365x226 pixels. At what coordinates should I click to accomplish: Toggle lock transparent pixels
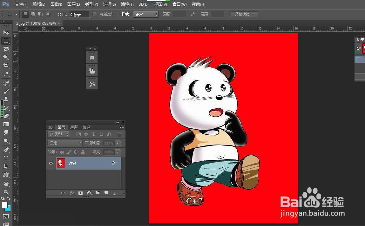tap(62, 152)
